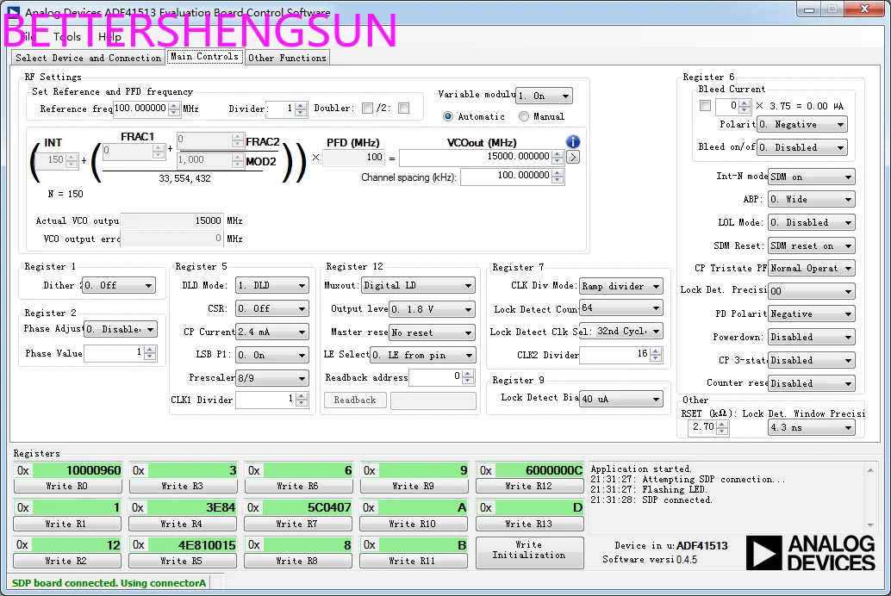891x596 pixels.
Task: Open the Counter reset dropdown
Action: [x=811, y=383]
